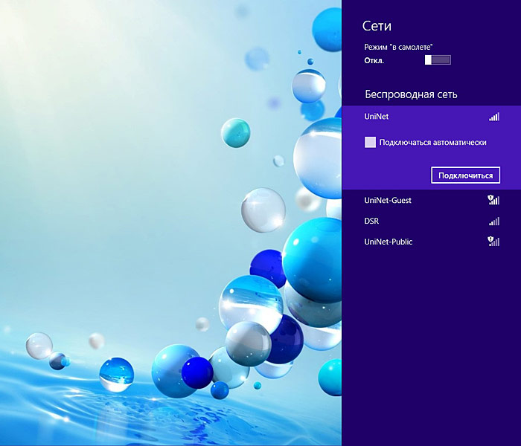The image size is (521, 446).
Task: Select the UniNet-Guest network
Action: 431,200
